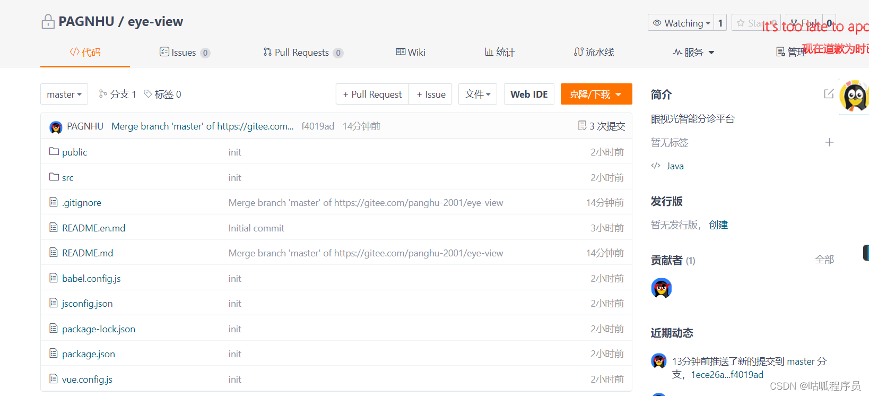Open the Issues tab
869x396 pixels.
(184, 53)
